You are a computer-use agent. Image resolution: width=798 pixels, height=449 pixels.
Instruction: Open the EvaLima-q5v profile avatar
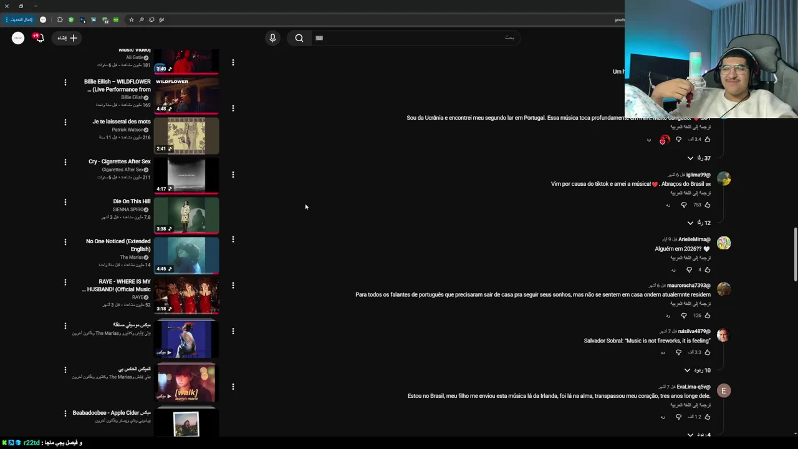[x=724, y=390]
